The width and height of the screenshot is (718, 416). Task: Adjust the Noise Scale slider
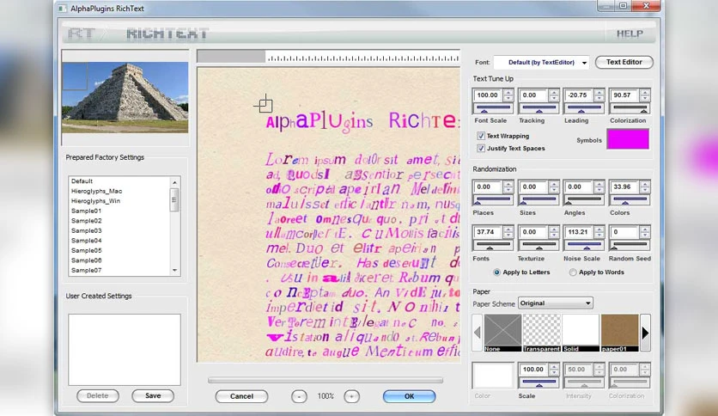point(584,245)
